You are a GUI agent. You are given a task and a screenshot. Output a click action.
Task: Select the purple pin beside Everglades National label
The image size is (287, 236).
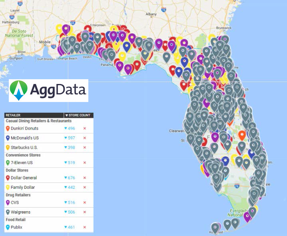click(247, 217)
